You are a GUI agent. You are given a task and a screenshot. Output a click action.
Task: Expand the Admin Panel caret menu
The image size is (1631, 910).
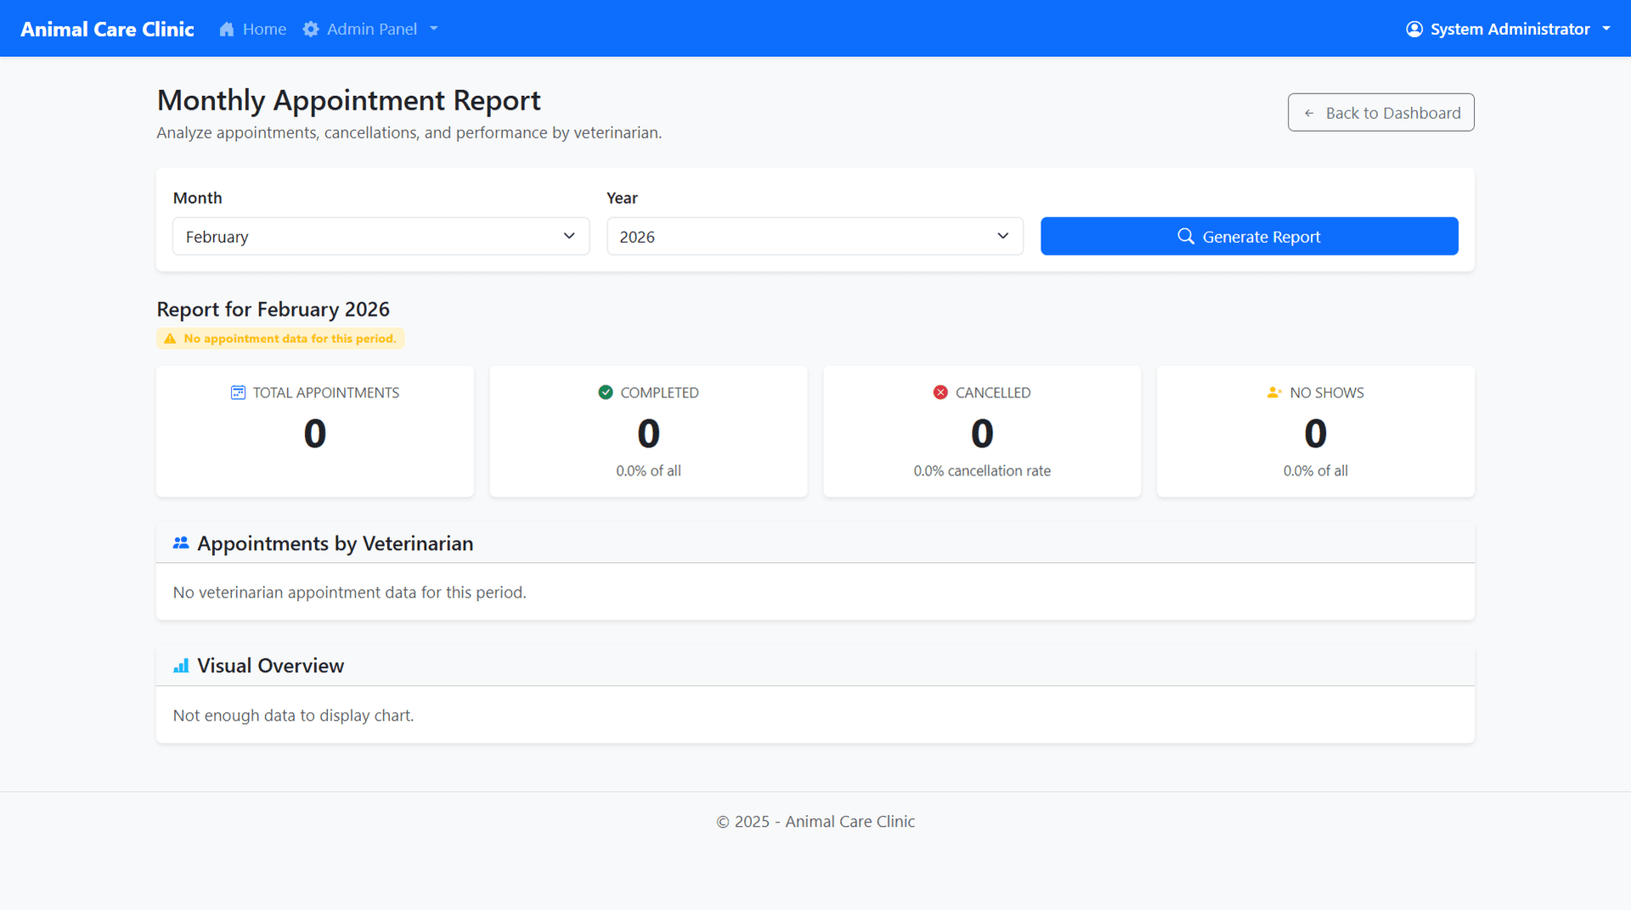[x=434, y=29]
